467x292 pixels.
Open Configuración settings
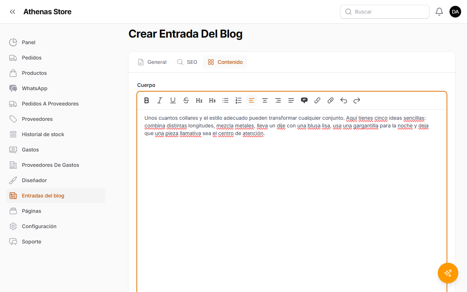[x=55, y=226]
